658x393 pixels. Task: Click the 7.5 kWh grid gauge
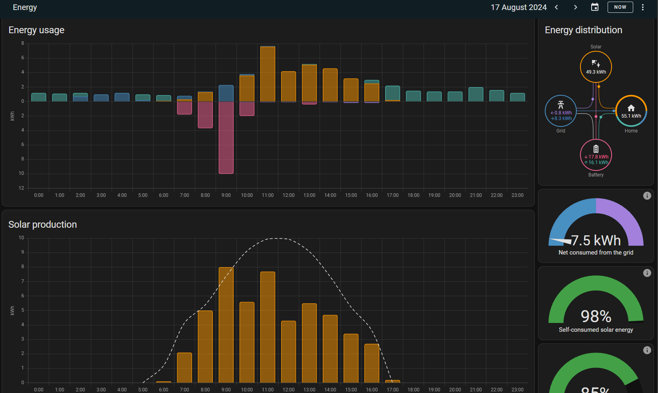pyautogui.click(x=596, y=223)
